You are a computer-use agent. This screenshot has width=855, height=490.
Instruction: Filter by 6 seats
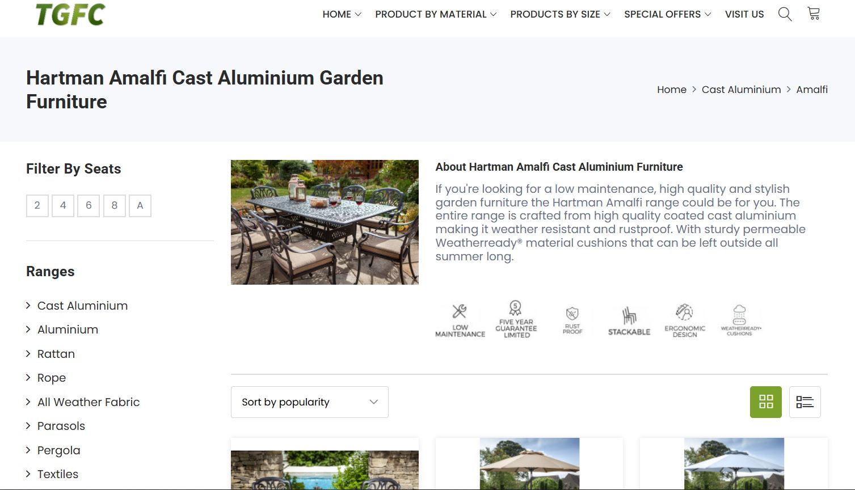click(89, 206)
